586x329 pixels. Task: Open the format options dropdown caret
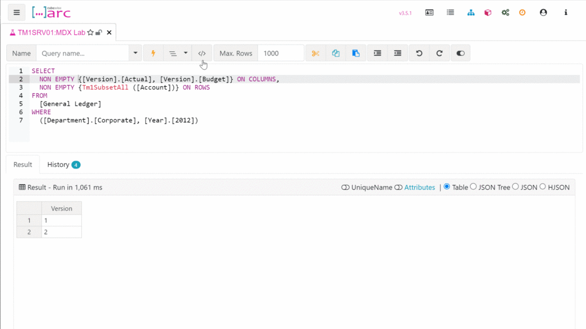(x=185, y=53)
